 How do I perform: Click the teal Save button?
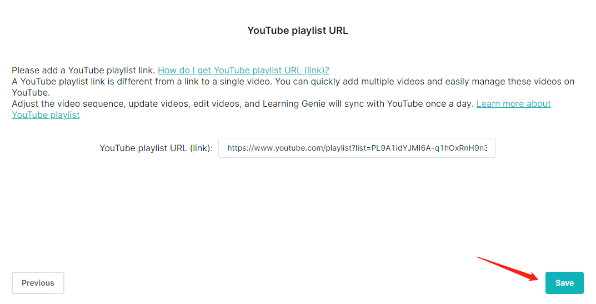pyautogui.click(x=564, y=283)
